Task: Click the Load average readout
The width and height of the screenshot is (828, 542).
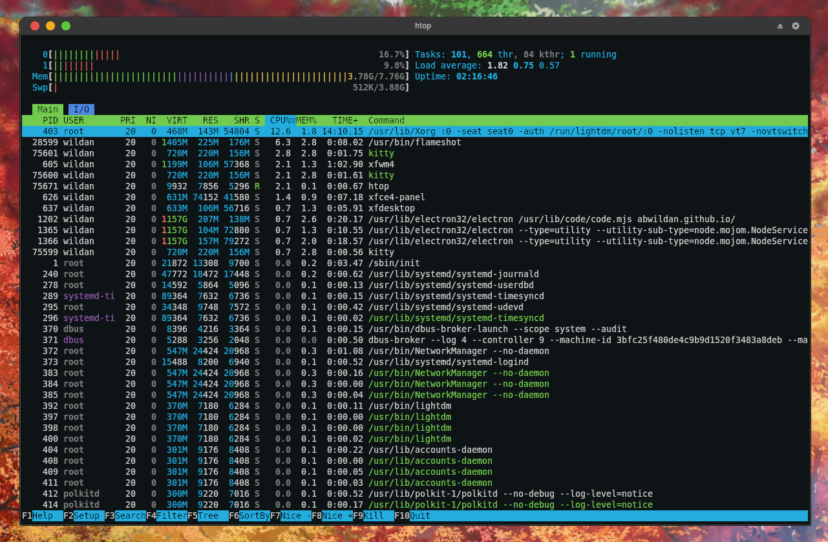Action: [x=487, y=65]
